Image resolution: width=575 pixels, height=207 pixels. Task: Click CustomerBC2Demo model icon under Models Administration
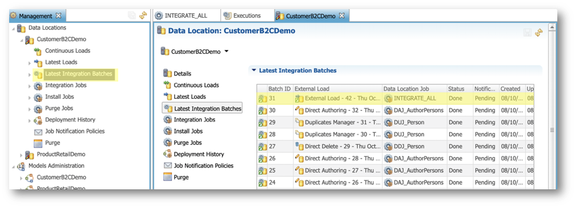tap(30, 178)
